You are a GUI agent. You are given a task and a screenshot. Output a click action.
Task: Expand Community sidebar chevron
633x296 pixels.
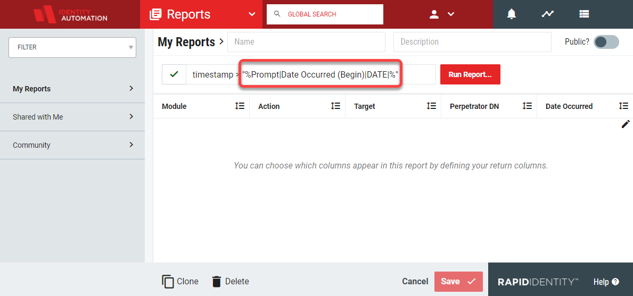(131, 145)
